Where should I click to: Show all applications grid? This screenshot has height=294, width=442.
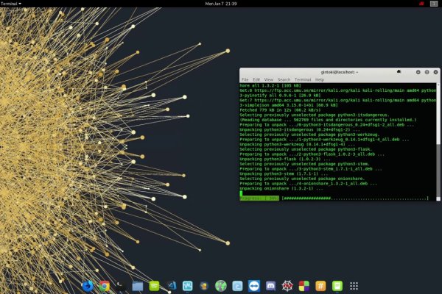tap(354, 285)
